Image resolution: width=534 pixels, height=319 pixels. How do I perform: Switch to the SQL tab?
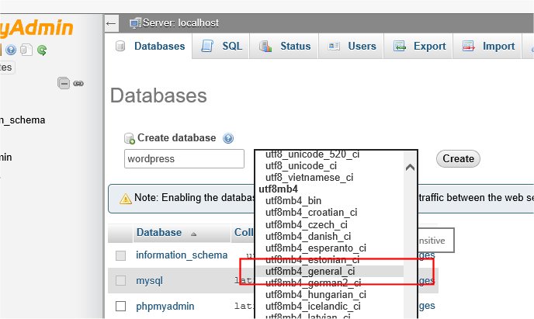(x=223, y=47)
